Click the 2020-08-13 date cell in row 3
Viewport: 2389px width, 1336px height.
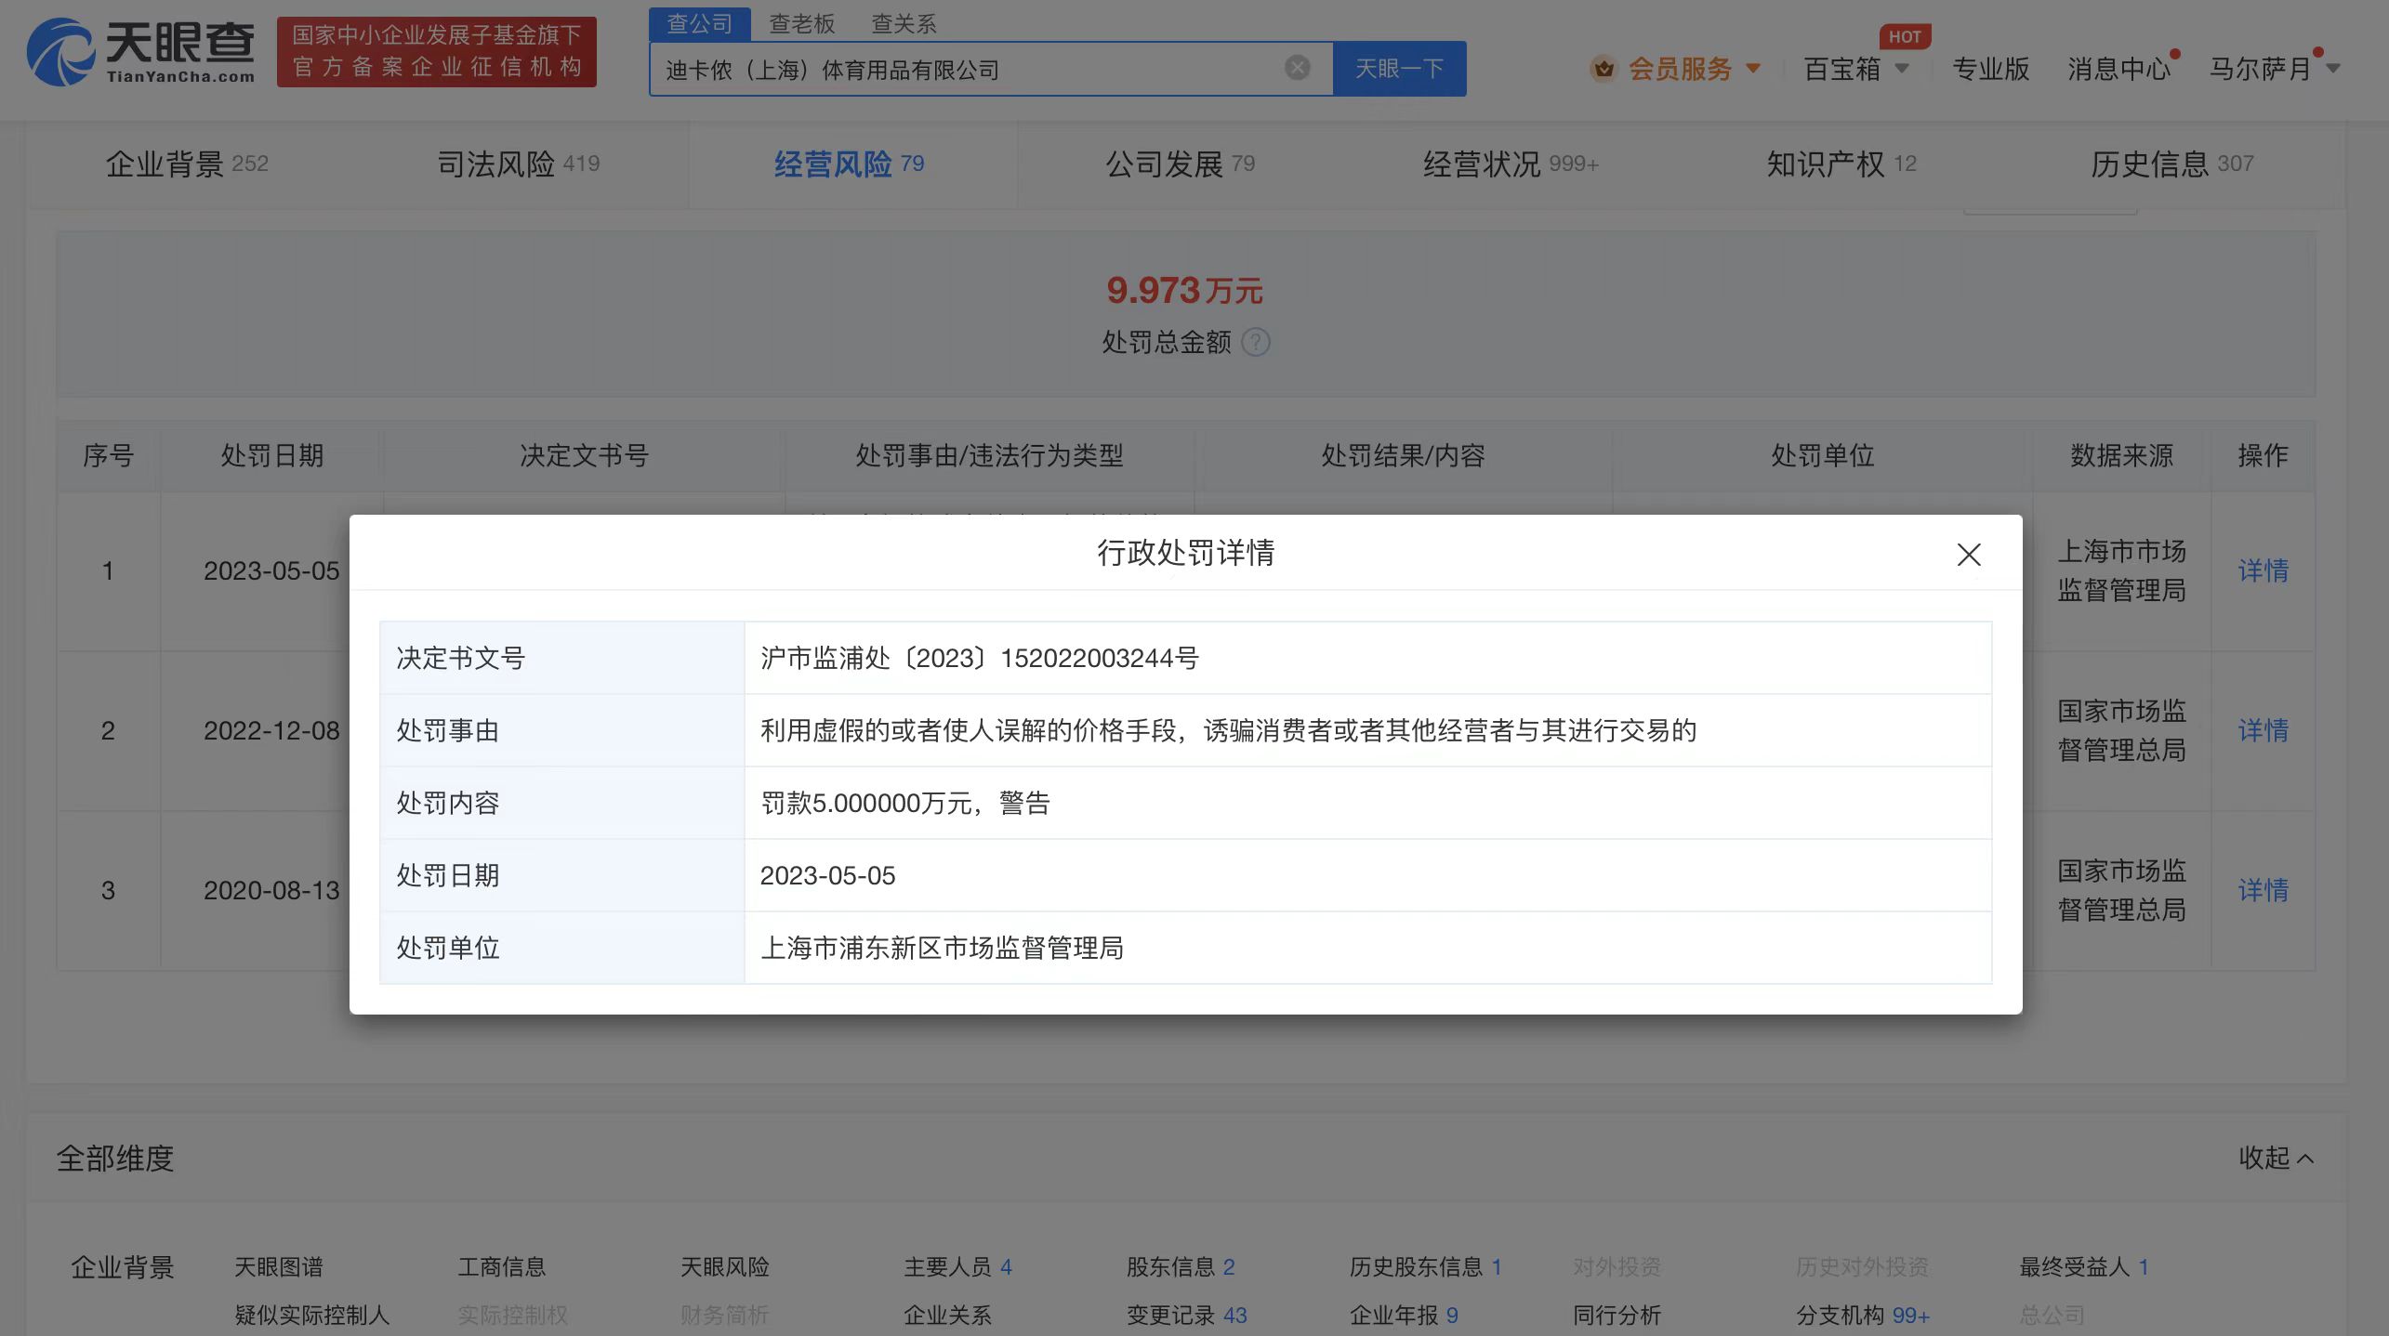point(271,890)
